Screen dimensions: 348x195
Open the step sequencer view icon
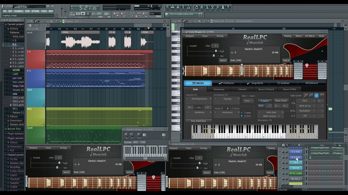173,7
